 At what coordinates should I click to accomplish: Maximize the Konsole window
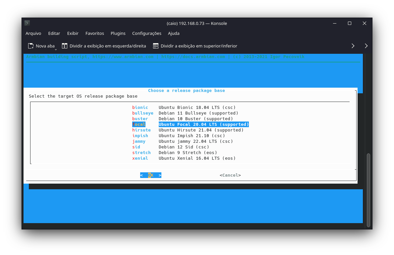(350, 23)
